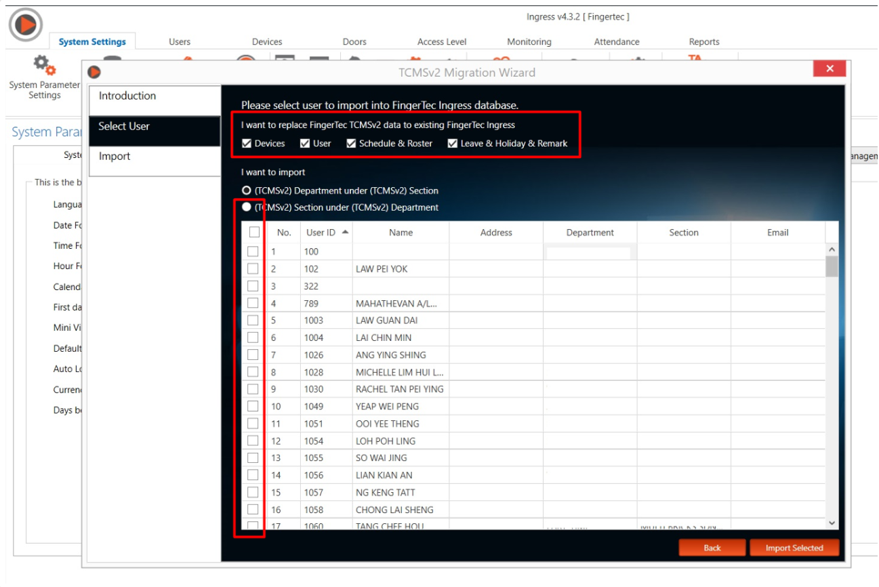
Task: Click the user table scrollbar up arrow
Action: (x=832, y=249)
